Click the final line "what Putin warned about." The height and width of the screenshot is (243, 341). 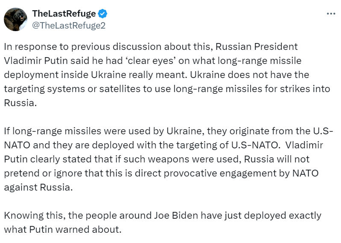[x=63, y=229]
